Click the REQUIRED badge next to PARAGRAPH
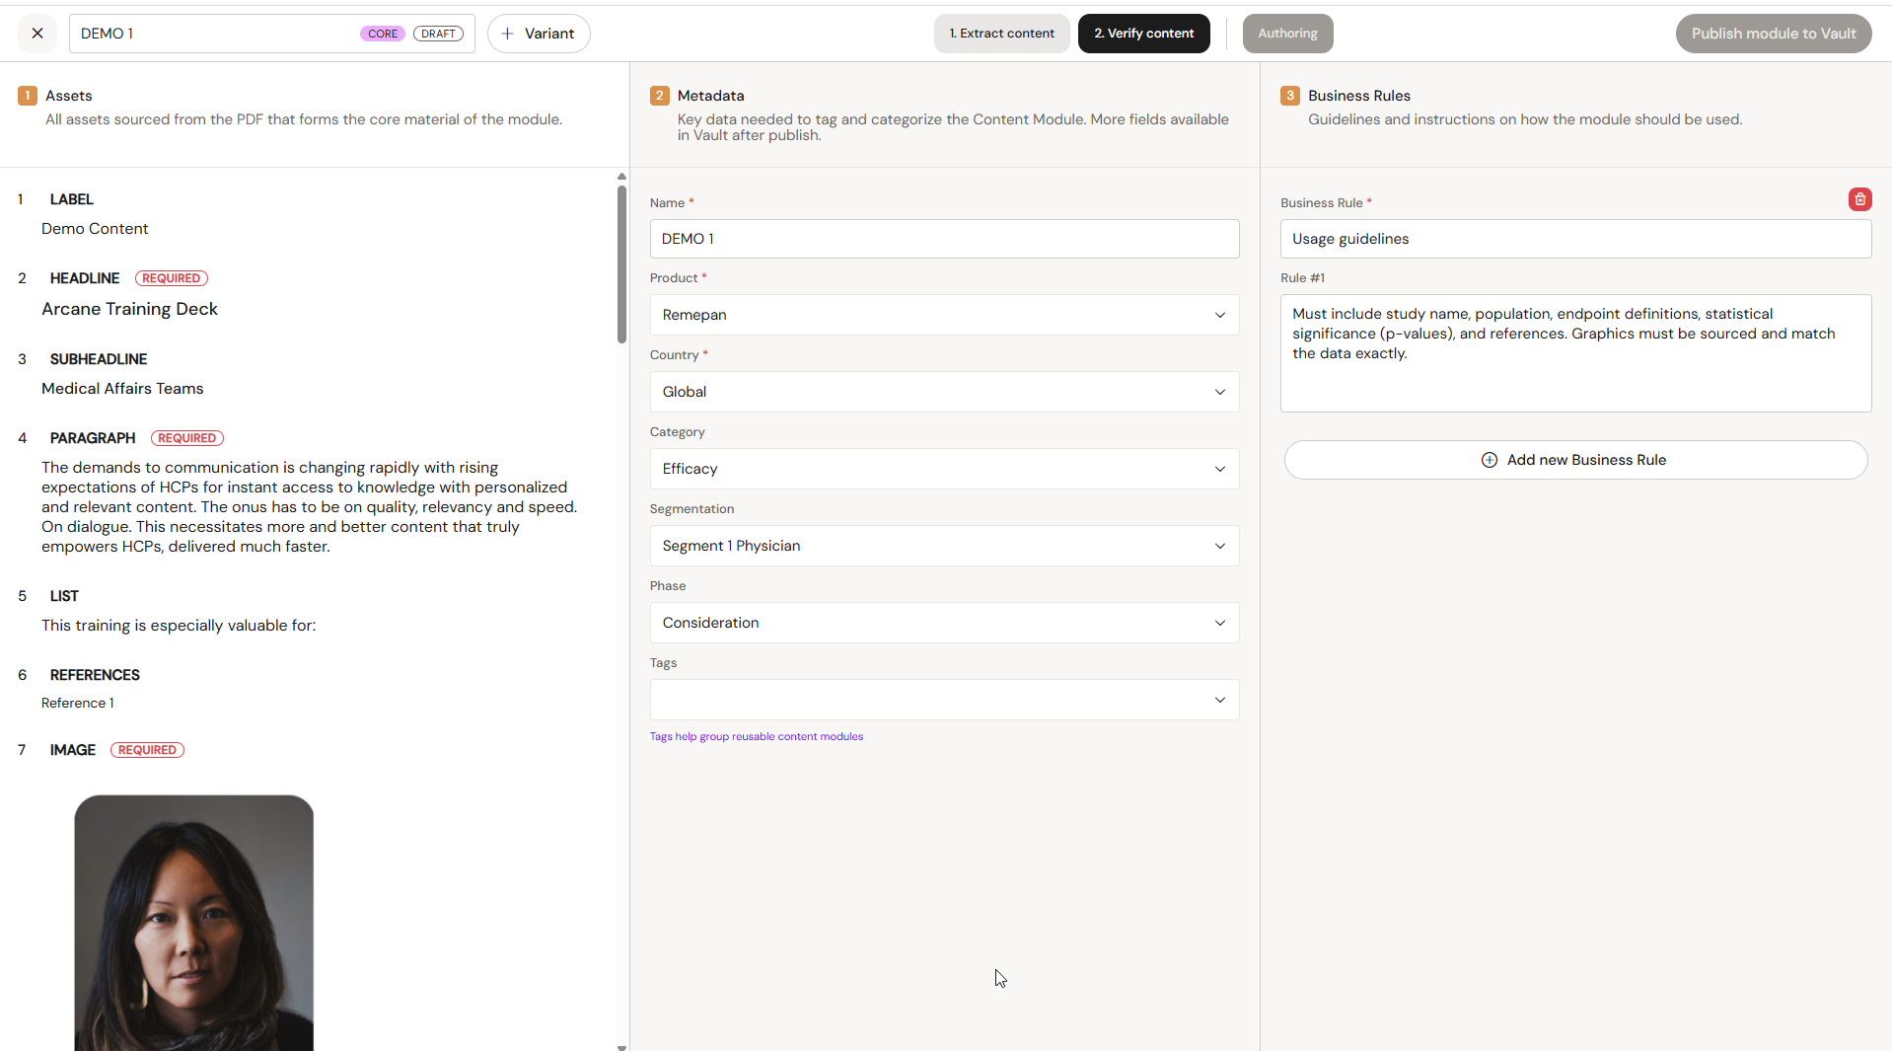 point(187,438)
